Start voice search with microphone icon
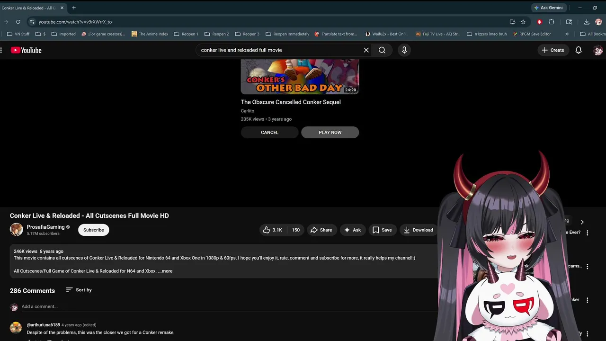Image resolution: width=606 pixels, height=341 pixels. click(404, 50)
